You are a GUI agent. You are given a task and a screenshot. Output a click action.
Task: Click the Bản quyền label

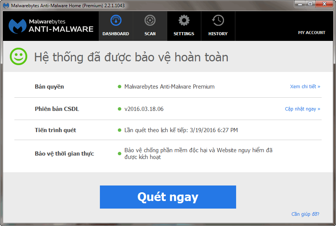[49, 87]
